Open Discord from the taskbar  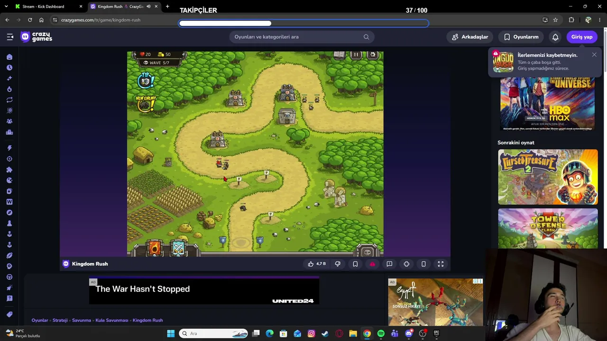click(409, 333)
